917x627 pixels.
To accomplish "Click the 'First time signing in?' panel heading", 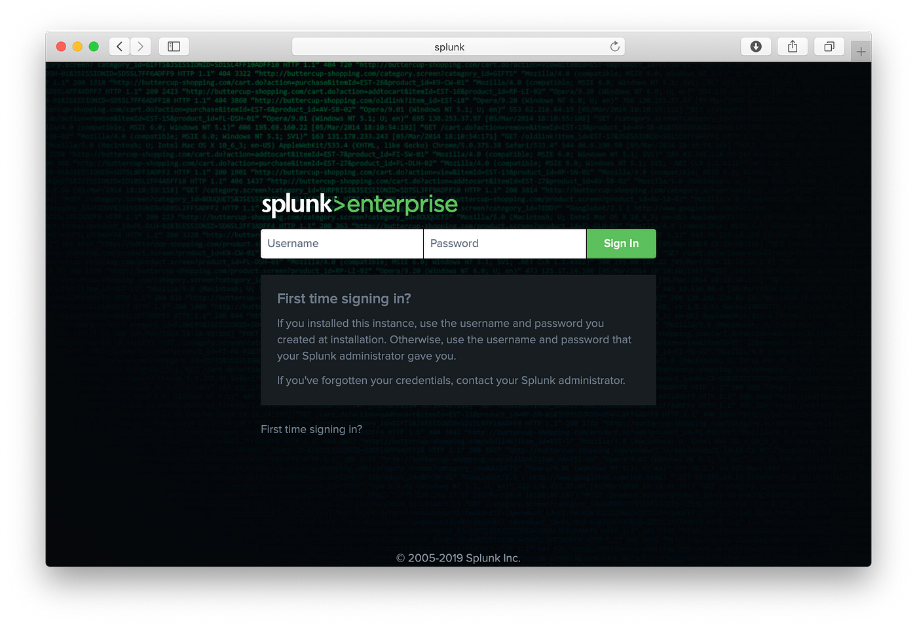I will [344, 298].
